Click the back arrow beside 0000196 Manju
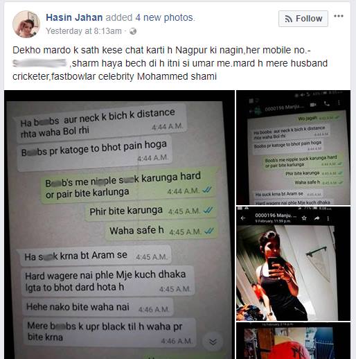 pyautogui.click(x=243, y=218)
